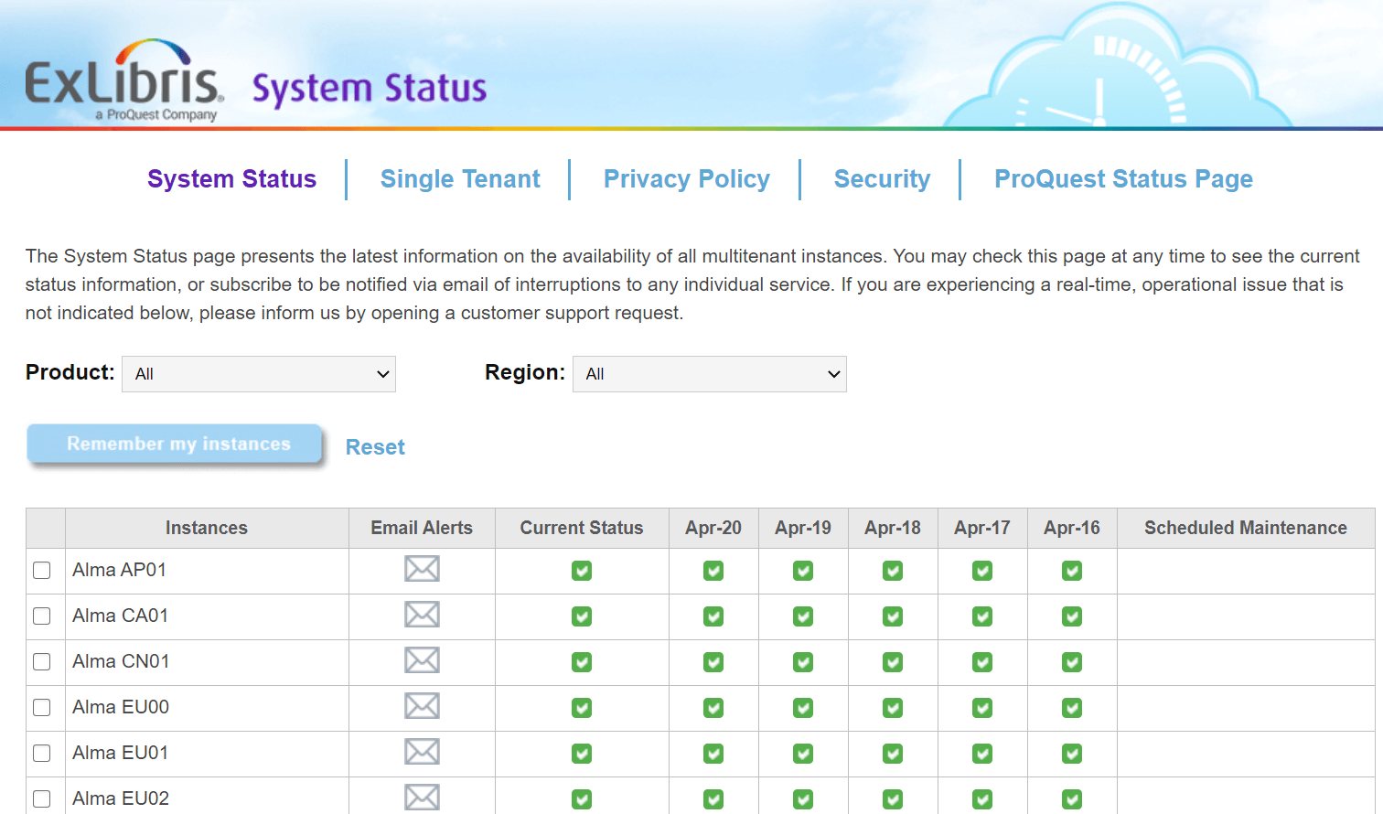Image resolution: width=1383 pixels, height=814 pixels.
Task: Tick the Alma EU00 instance checkbox
Action: (42, 707)
